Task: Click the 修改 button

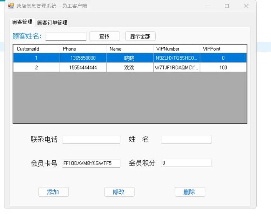Action: [119, 192]
